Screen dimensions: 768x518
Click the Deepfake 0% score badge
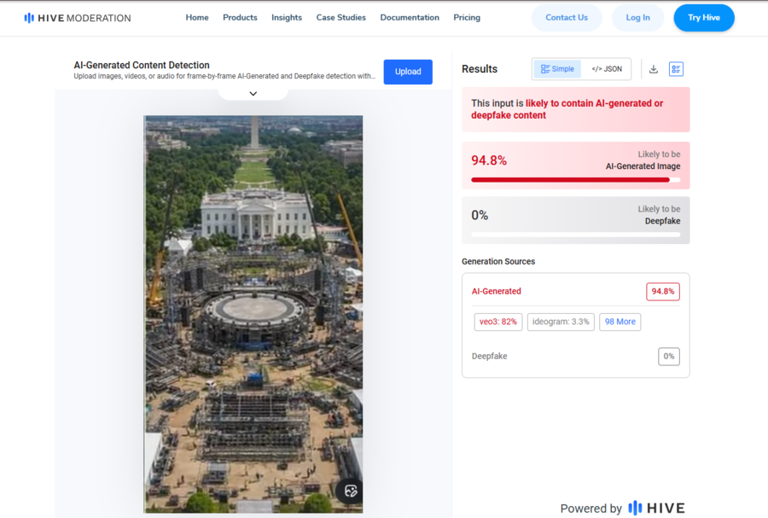click(668, 357)
